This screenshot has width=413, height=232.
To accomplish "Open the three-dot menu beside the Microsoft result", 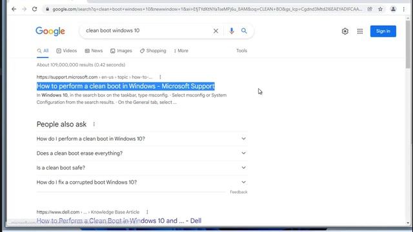I will pos(160,77).
